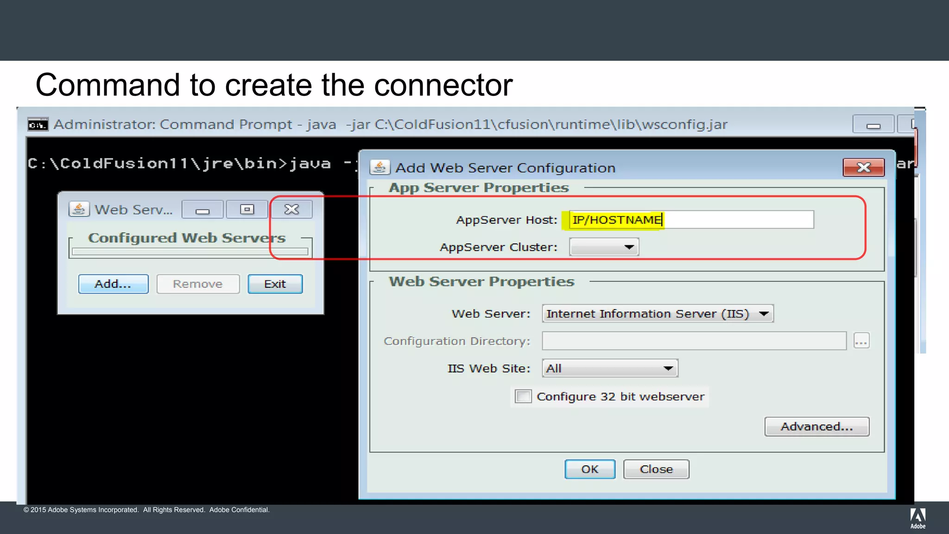Click the Adobe logo in slide footer
The image size is (949, 534).
coord(917,518)
